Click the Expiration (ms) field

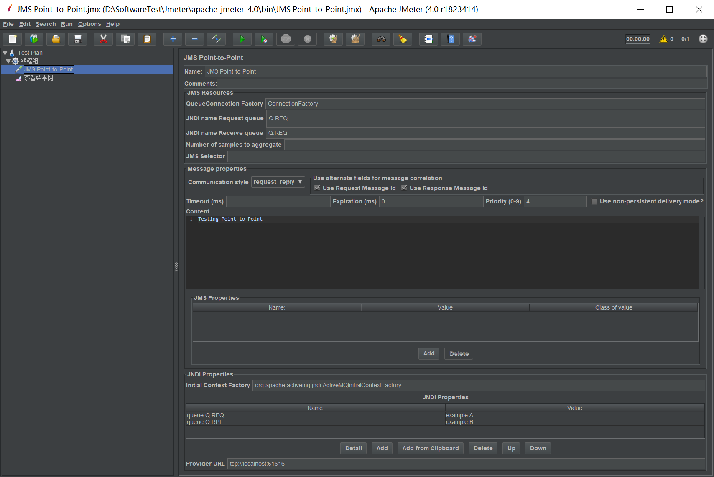tap(431, 201)
